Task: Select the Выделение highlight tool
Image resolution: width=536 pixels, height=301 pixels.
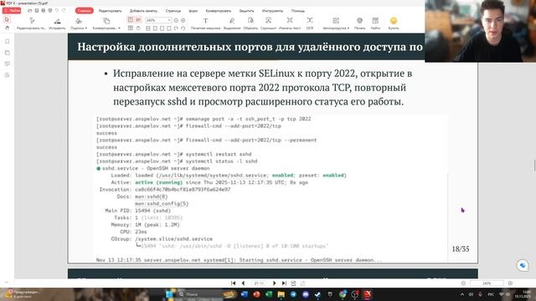Action: click(232, 23)
